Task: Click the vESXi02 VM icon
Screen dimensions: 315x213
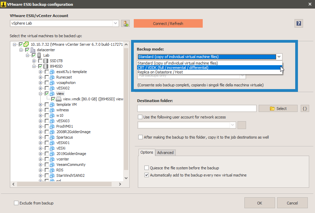Action: point(52,88)
